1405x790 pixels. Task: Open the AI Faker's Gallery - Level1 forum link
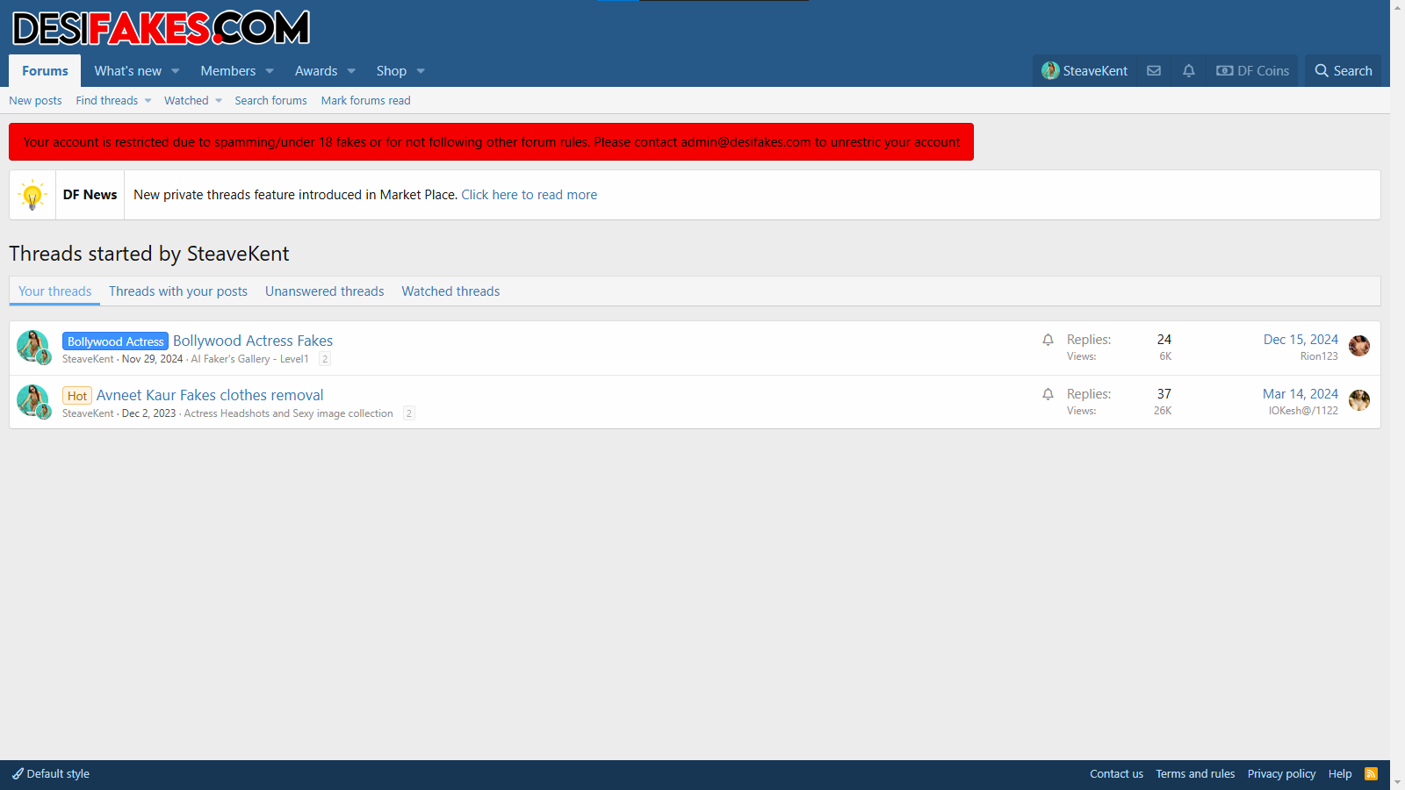tap(250, 359)
